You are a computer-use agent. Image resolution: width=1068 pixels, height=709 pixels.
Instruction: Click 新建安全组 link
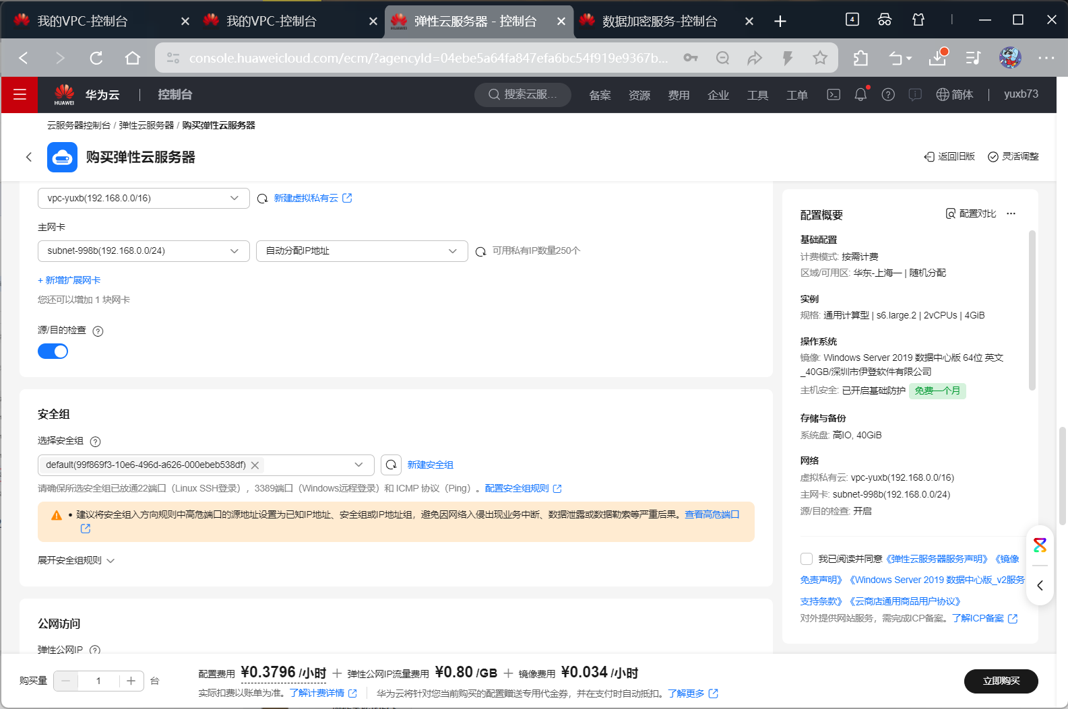click(x=430, y=465)
